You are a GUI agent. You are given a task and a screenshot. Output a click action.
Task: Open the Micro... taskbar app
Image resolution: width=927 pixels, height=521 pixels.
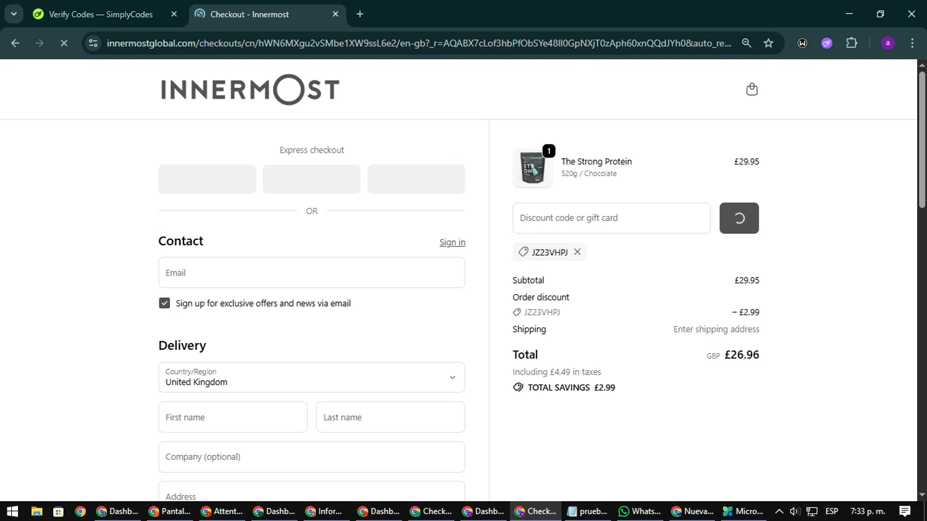pyautogui.click(x=743, y=511)
